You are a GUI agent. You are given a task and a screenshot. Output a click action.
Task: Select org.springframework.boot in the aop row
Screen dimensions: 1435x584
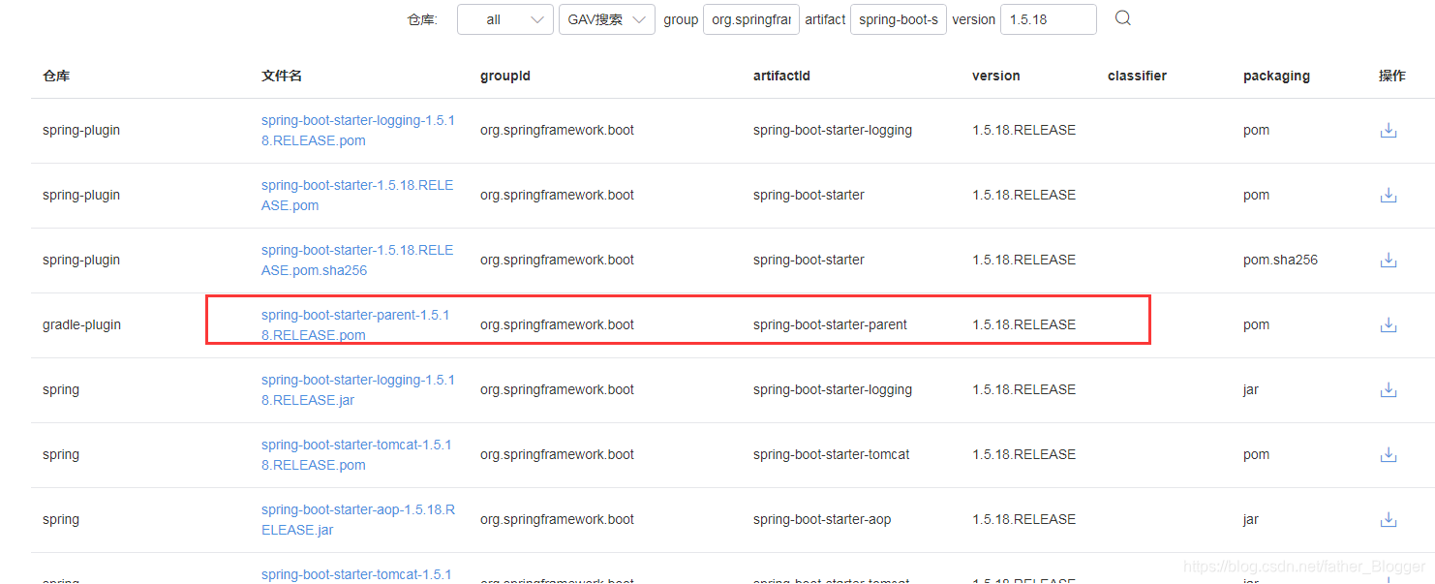point(557,519)
